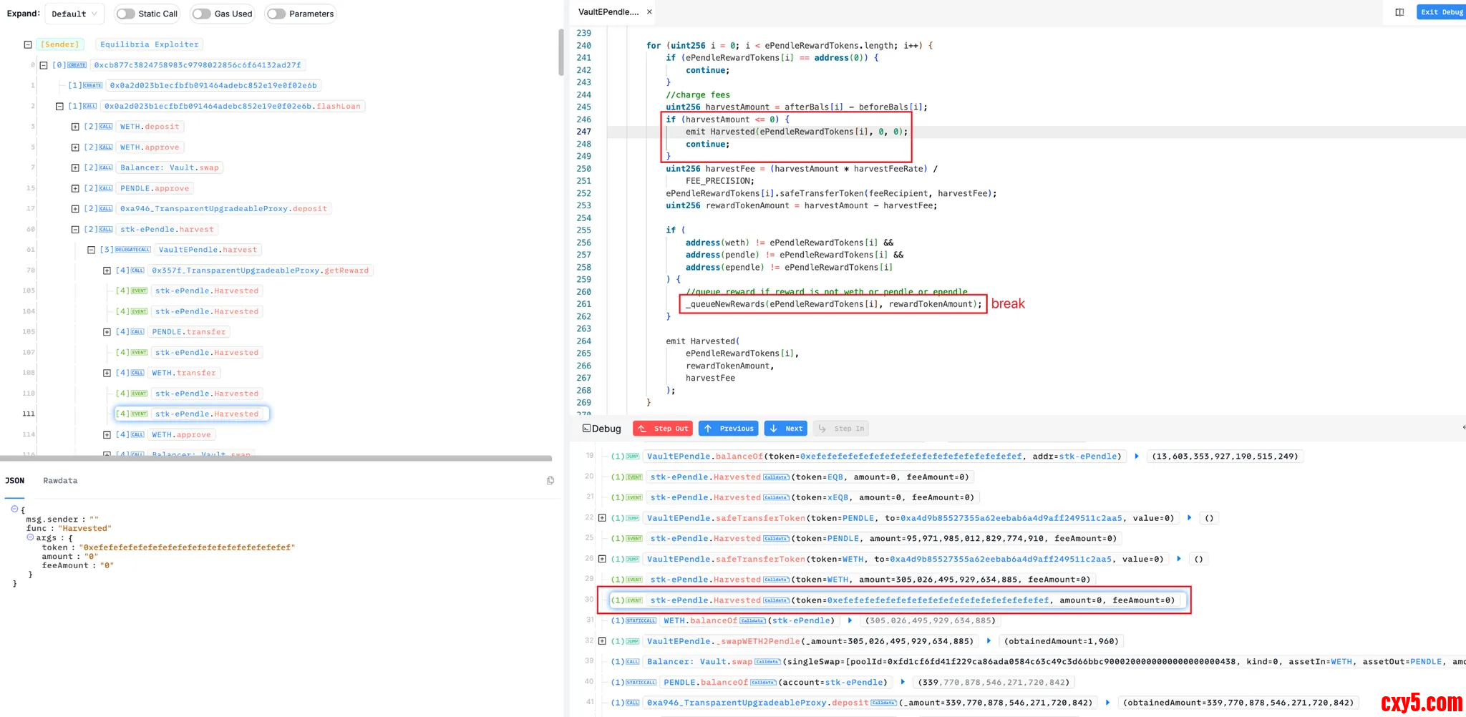Collapse the JSON root object
This screenshot has width=1466, height=717.
click(14, 509)
